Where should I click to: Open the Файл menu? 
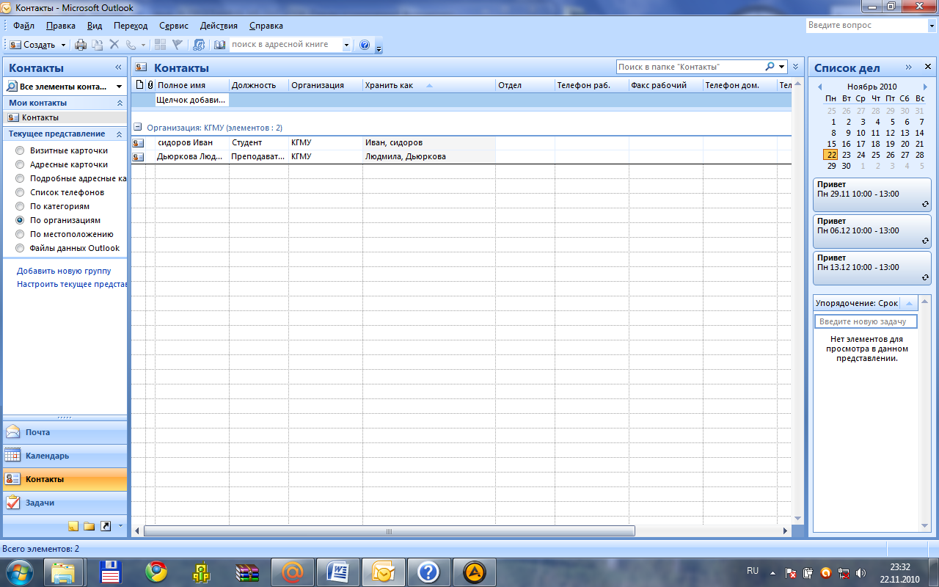(x=24, y=26)
